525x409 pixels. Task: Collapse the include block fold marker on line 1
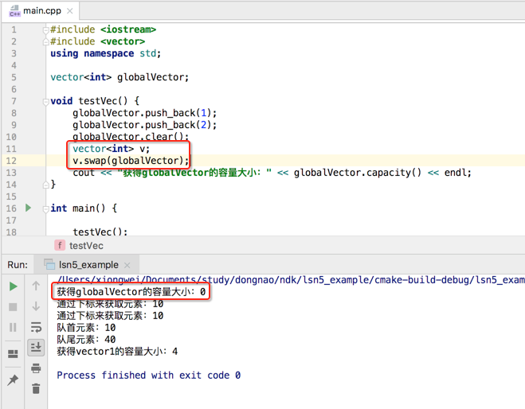click(46, 30)
